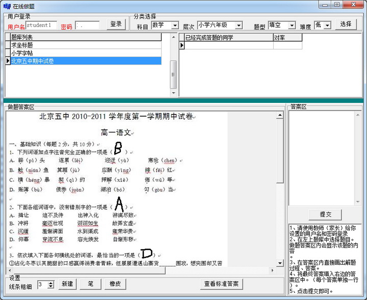Screen dimensions: 367x300
Task: Open the 题型 question type dropdown
Action: (x=292, y=25)
